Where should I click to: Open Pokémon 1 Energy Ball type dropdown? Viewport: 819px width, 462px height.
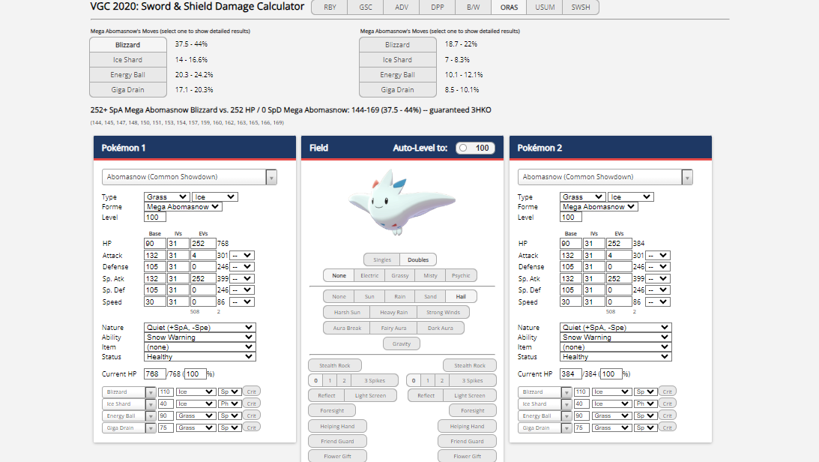(196, 416)
